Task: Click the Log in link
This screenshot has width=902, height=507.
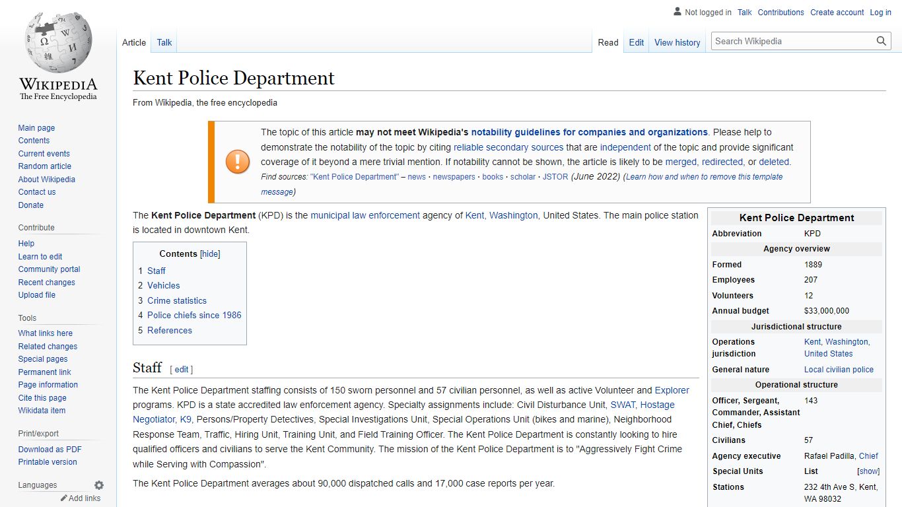Action: tap(881, 12)
